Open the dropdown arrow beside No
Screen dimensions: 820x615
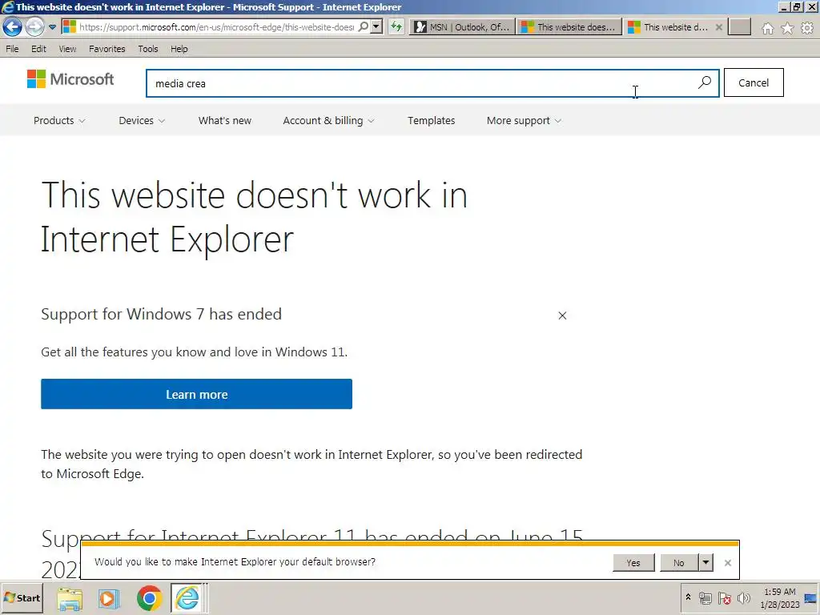coord(706,563)
